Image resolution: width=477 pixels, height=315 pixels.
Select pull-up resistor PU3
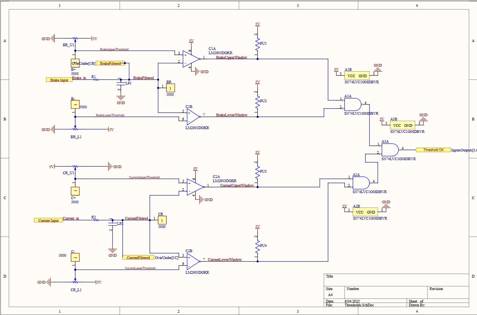click(257, 172)
